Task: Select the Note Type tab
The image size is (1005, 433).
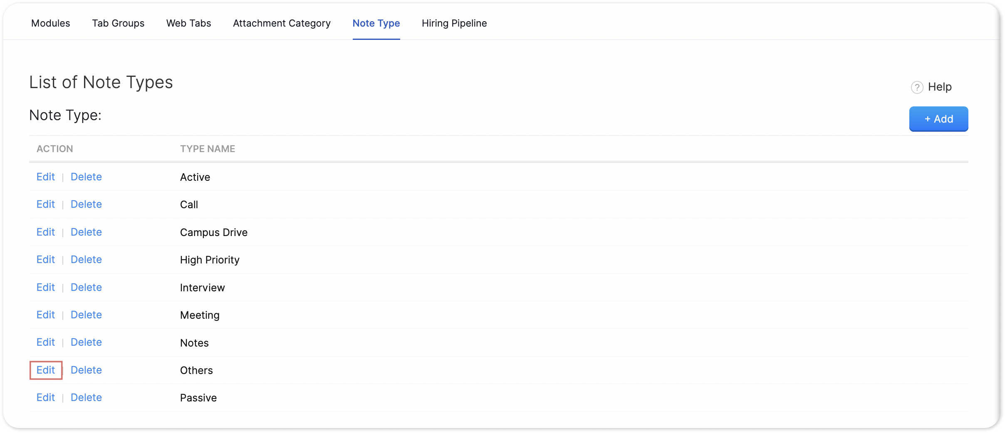Action: (x=376, y=23)
